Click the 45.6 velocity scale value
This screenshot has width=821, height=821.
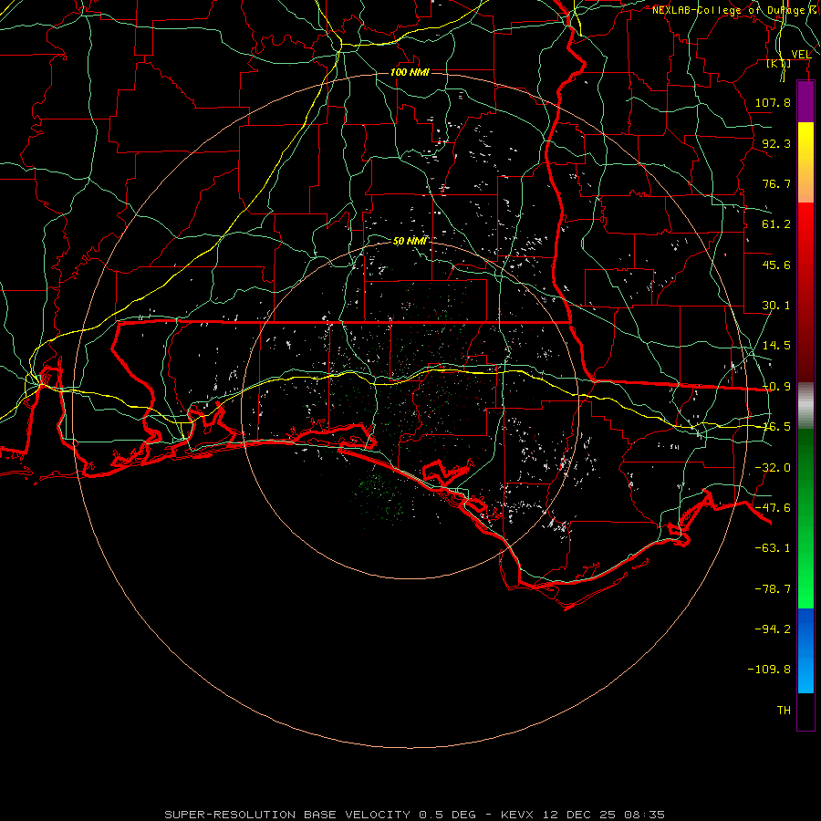(x=776, y=265)
